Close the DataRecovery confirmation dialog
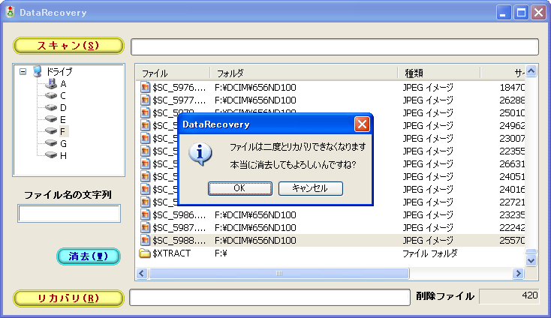 [362, 124]
